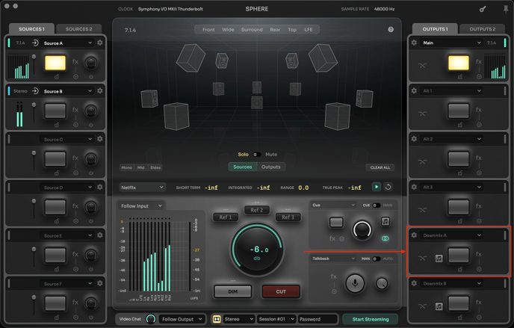Open Main output gear settings
Screen dimensions: 514x328
414,43
